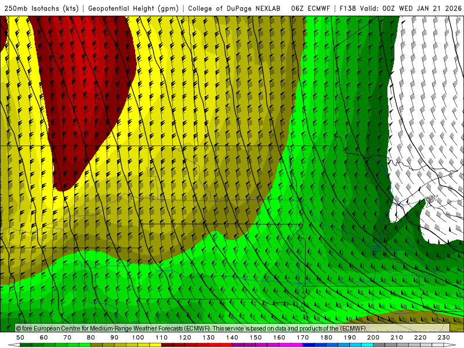Viewport: 464px width, 348px height.
Task: Click the "250mb Isotachs (kts)" title text
Action: point(42,8)
